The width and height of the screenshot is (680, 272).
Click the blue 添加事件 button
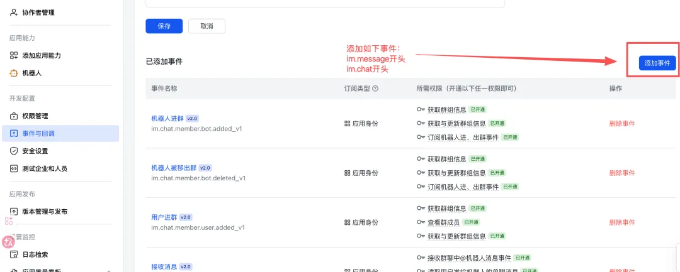tap(657, 63)
